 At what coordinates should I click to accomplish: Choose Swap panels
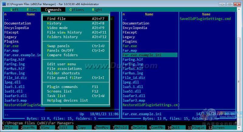pyautogui.click(x=76, y=46)
